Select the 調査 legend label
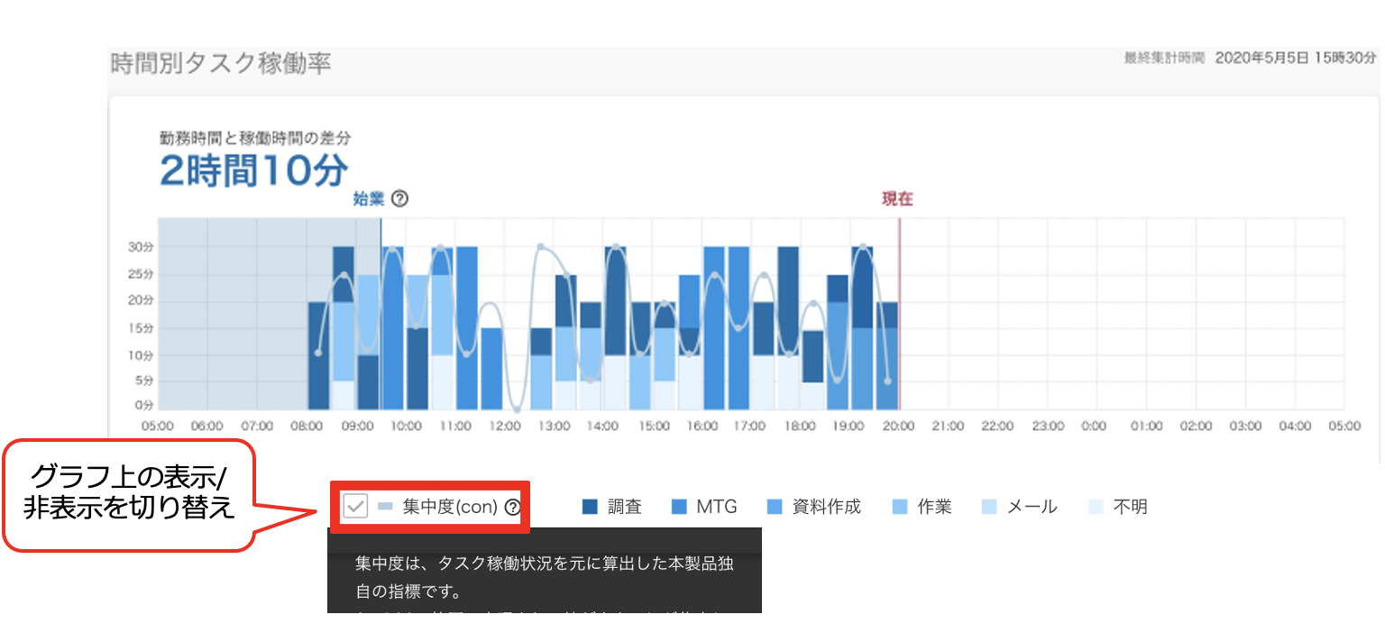 coord(625,507)
